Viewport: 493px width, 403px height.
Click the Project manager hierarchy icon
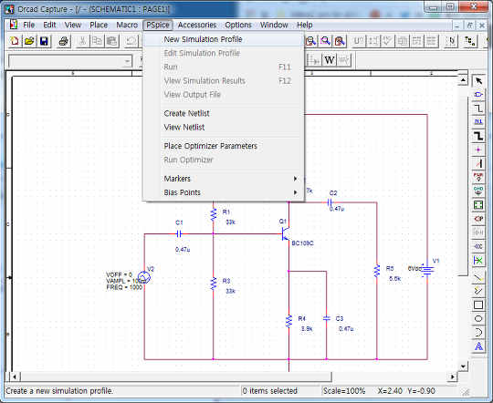470,41
